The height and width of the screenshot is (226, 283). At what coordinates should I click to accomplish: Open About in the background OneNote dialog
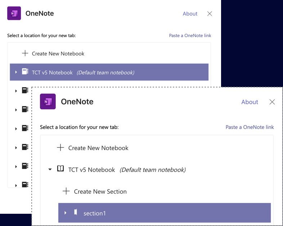point(190,14)
